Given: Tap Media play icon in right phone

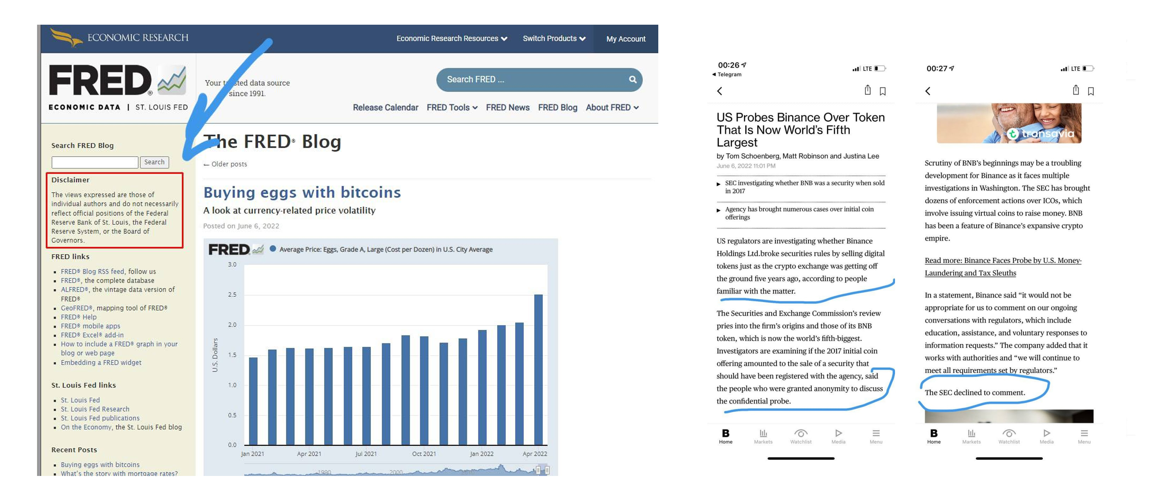Looking at the screenshot, I should pos(1046,436).
